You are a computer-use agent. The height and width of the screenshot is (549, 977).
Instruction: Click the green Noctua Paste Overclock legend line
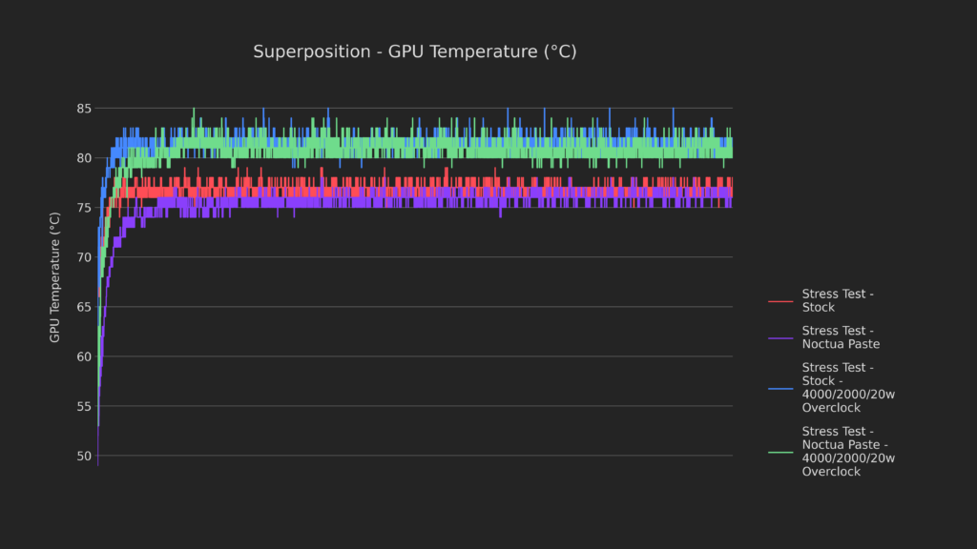(x=780, y=452)
